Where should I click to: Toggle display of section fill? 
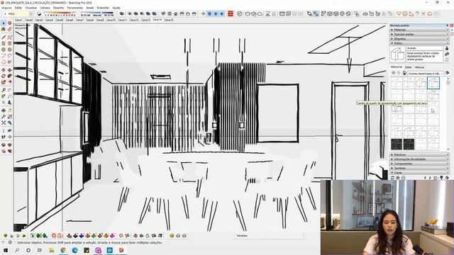point(222,13)
